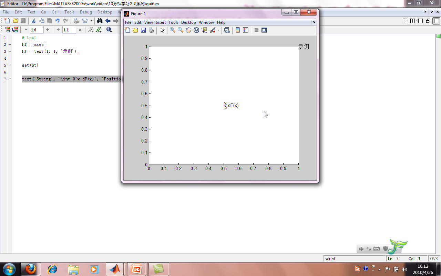Click Paste icon in Editor toolbar
The height and width of the screenshot is (276, 441).
[x=49, y=21]
